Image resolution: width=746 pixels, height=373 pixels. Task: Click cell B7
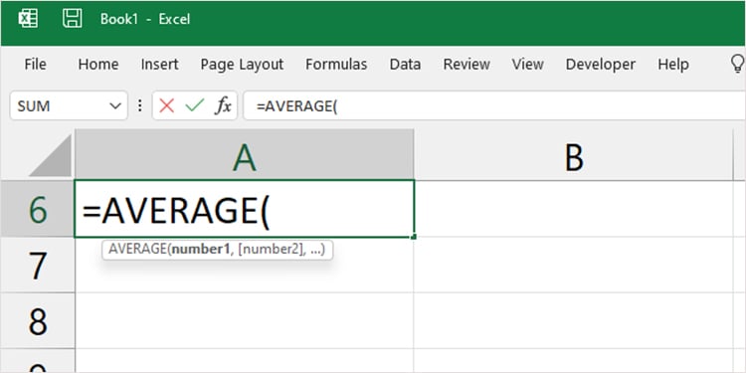point(573,265)
